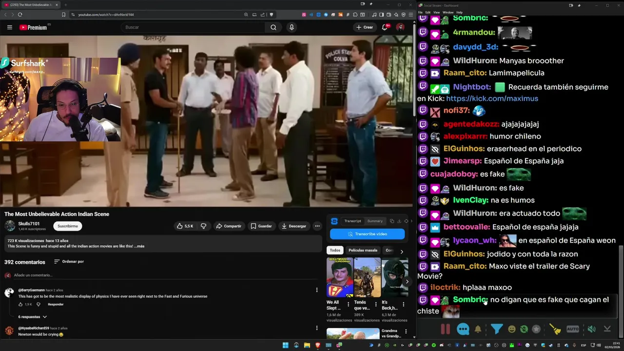Open YouTube notifications bell
The width and height of the screenshot is (624, 351).
click(385, 27)
